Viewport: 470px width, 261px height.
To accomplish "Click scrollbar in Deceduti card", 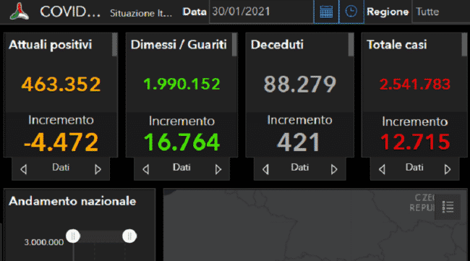I will click(x=351, y=45).
